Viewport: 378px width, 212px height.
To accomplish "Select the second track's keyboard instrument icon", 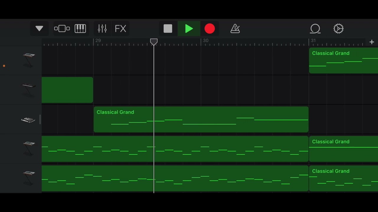I will (x=29, y=89).
